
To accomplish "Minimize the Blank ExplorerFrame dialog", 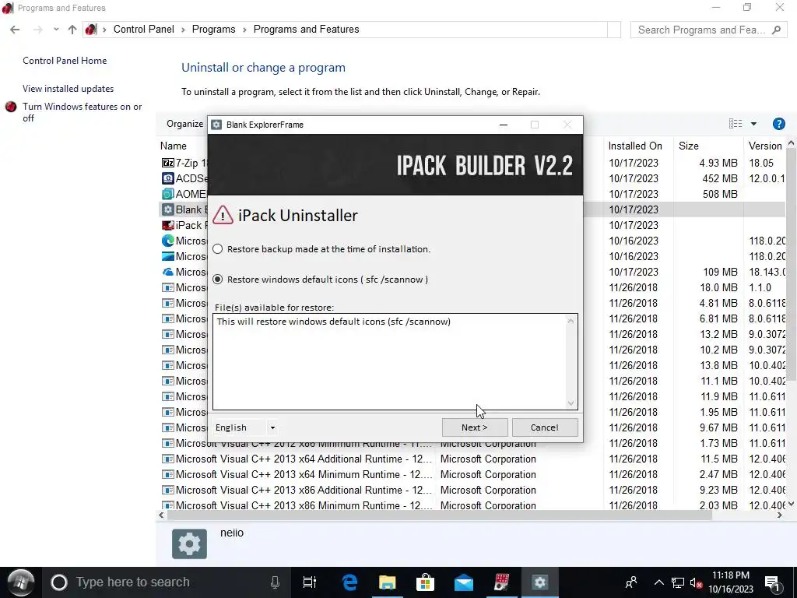I will [504, 125].
